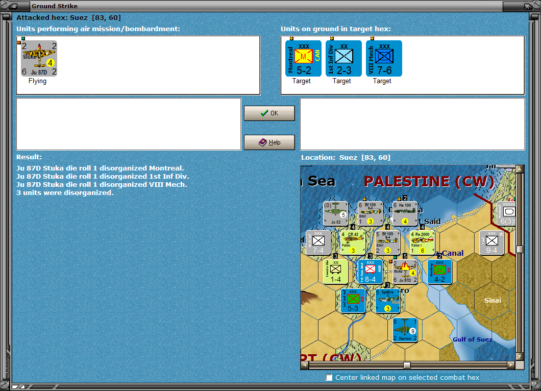Click the 6(3) HQ counter at map edge

(x=506, y=213)
